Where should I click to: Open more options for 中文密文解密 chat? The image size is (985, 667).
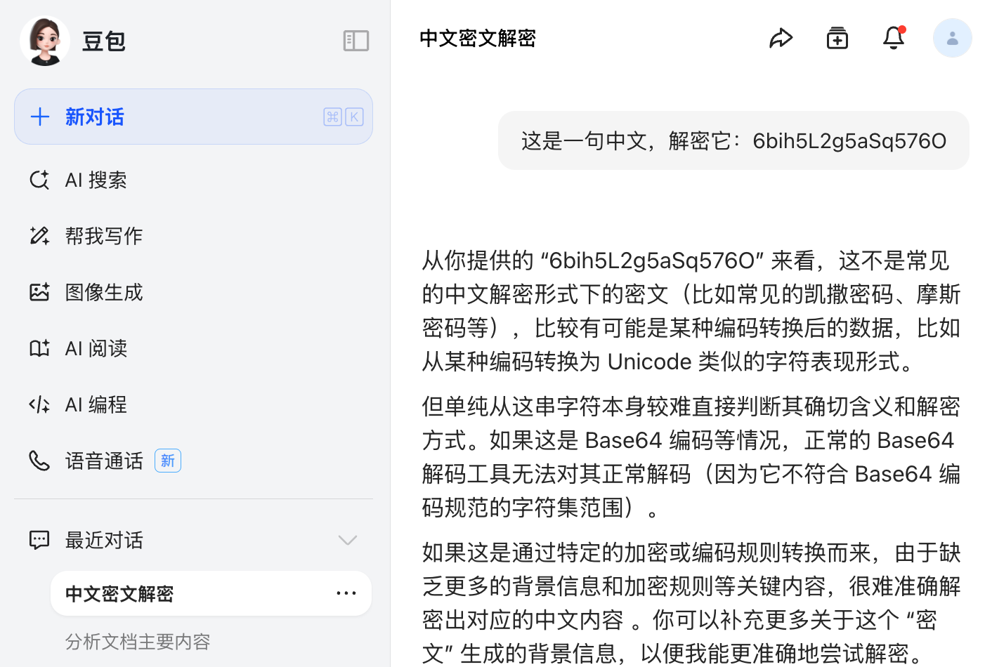(346, 593)
